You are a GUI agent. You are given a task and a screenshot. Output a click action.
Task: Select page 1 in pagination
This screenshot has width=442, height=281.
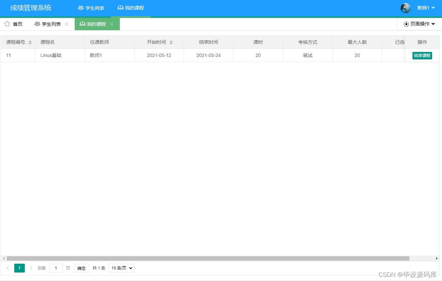pyautogui.click(x=19, y=268)
